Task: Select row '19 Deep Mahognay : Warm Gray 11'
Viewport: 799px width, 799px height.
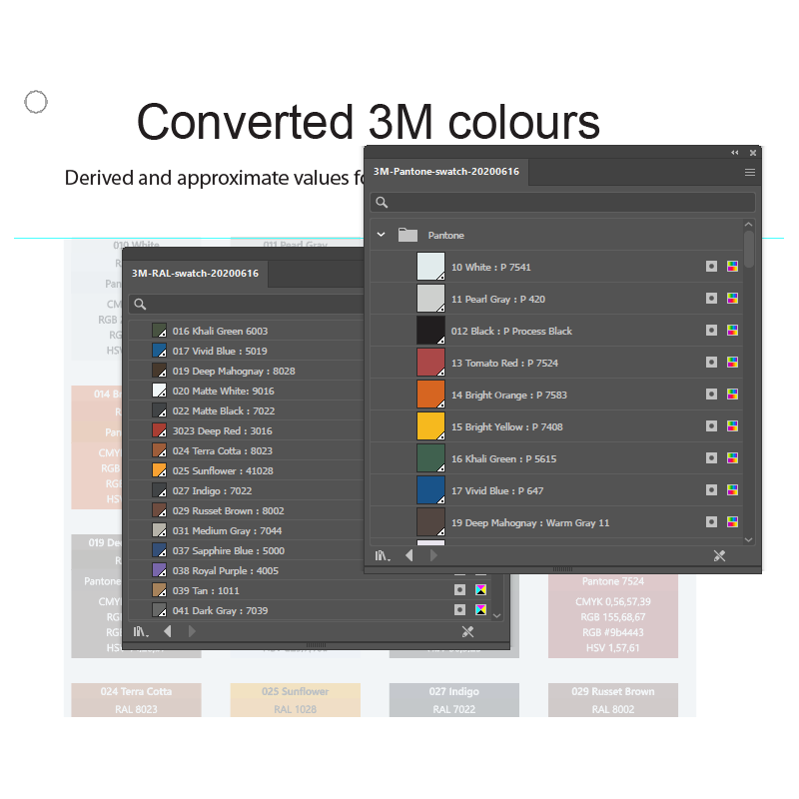Action: 556,522
